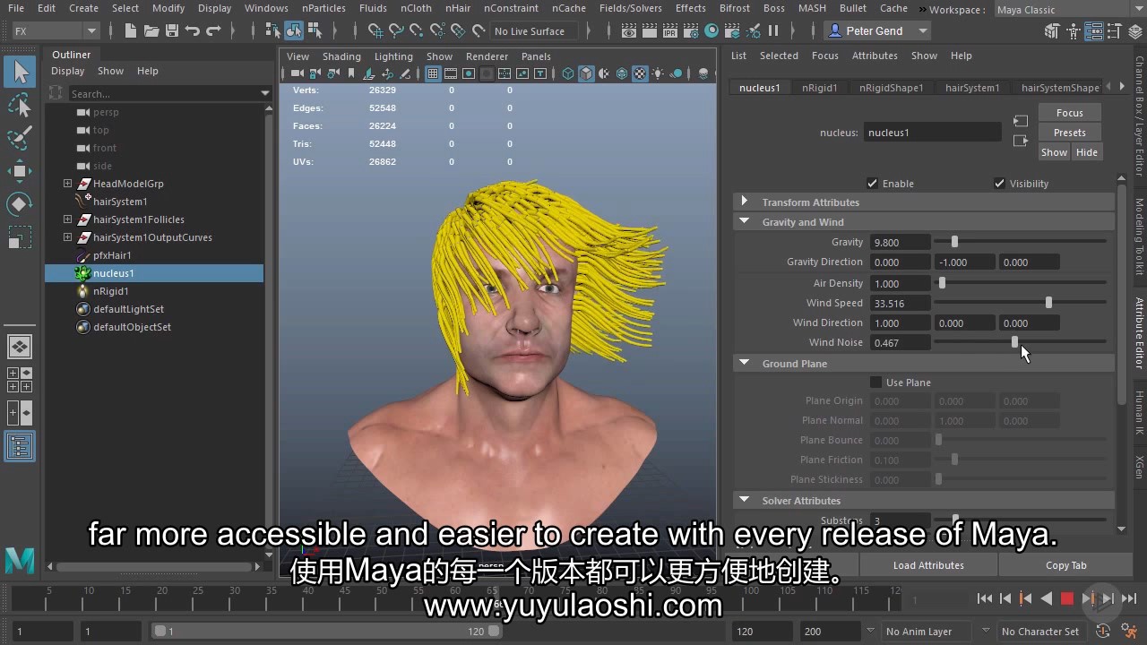
Task: Enable select by hierarchy mode icon
Action: pos(274,30)
